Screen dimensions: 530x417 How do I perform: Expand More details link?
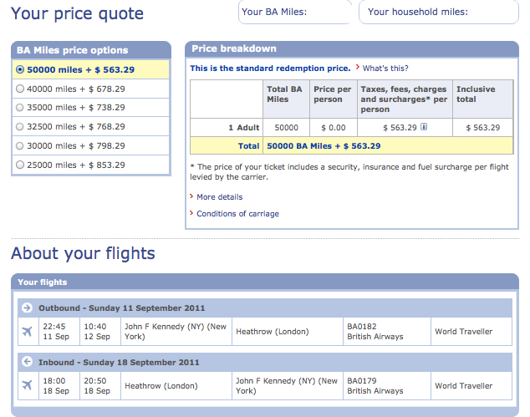(219, 197)
